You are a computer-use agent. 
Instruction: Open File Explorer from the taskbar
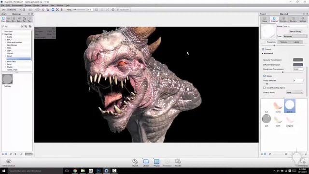click(x=83, y=171)
